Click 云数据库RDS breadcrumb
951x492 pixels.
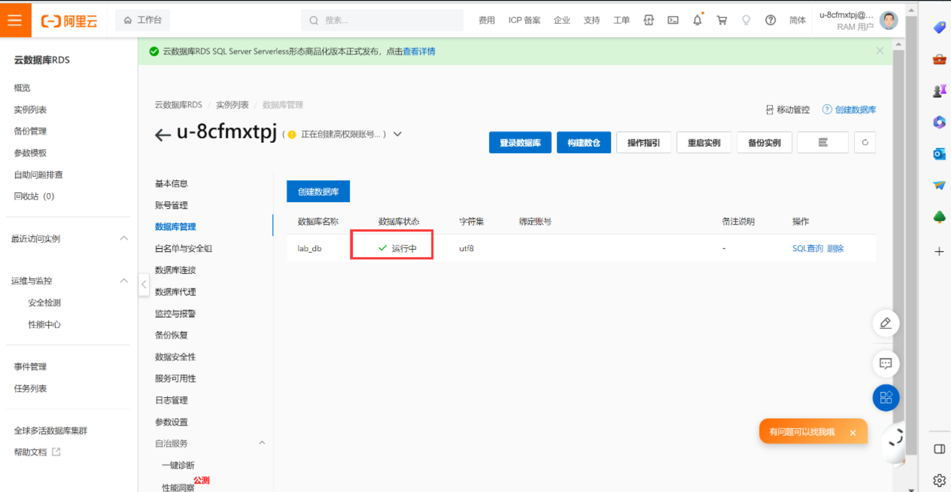(x=178, y=105)
